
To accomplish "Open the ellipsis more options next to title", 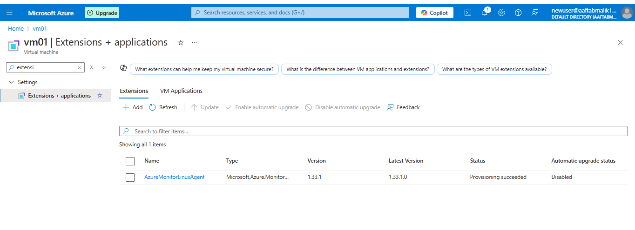I will (194, 43).
